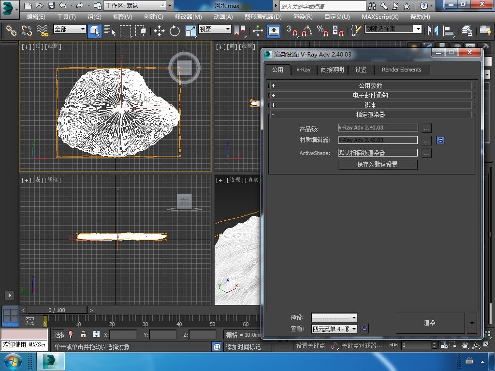
Task: Click Bind to Space Warp tool
Action: [x=43, y=30]
